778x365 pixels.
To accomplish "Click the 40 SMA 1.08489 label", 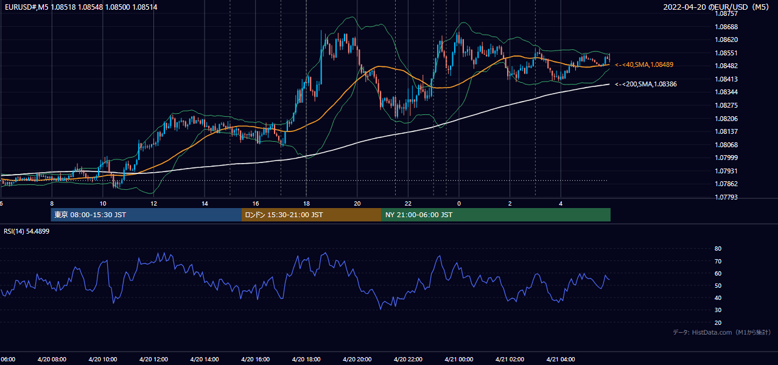I will [644, 64].
